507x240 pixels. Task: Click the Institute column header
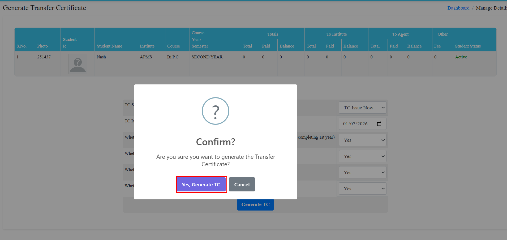pyautogui.click(x=147, y=46)
